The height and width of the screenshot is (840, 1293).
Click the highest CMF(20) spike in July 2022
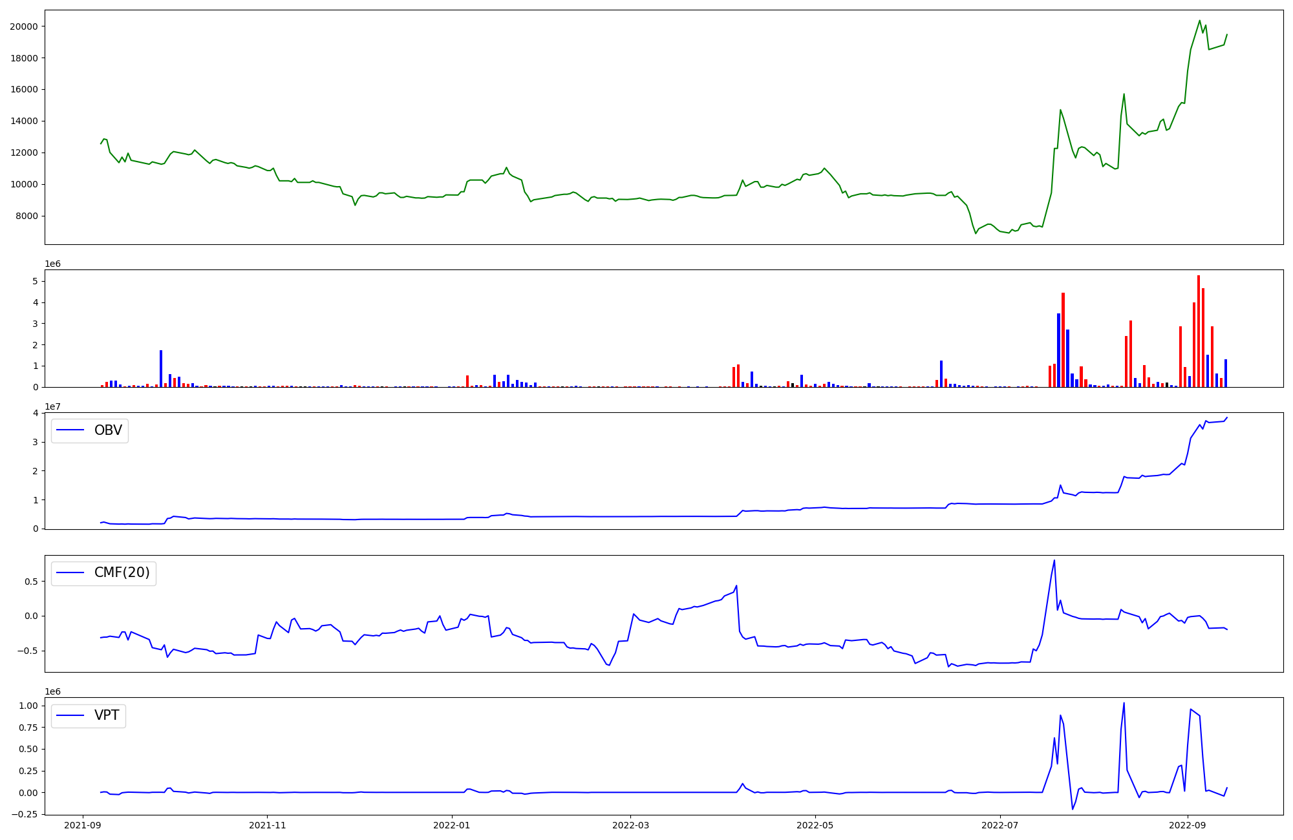[1054, 561]
